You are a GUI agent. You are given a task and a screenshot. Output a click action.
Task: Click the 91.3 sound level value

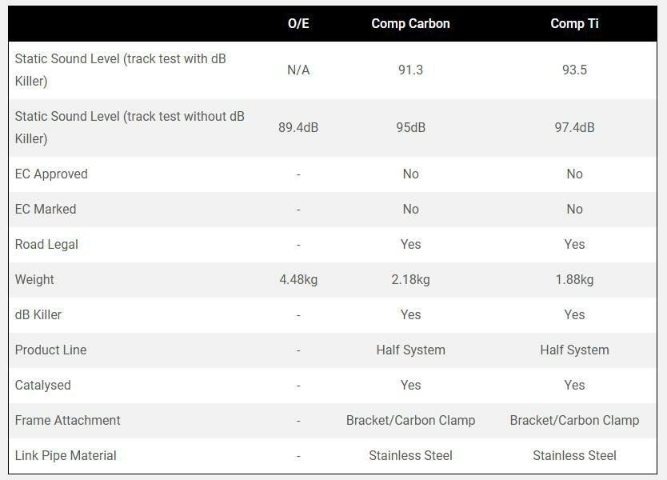[410, 70]
